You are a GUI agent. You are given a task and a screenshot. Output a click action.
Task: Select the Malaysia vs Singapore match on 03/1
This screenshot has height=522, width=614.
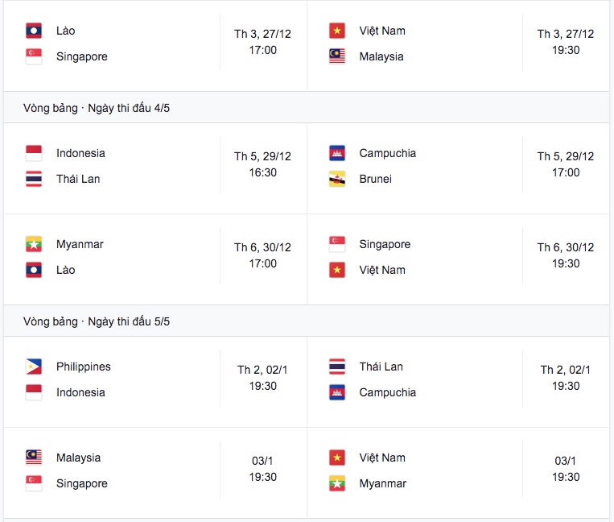pos(155,473)
